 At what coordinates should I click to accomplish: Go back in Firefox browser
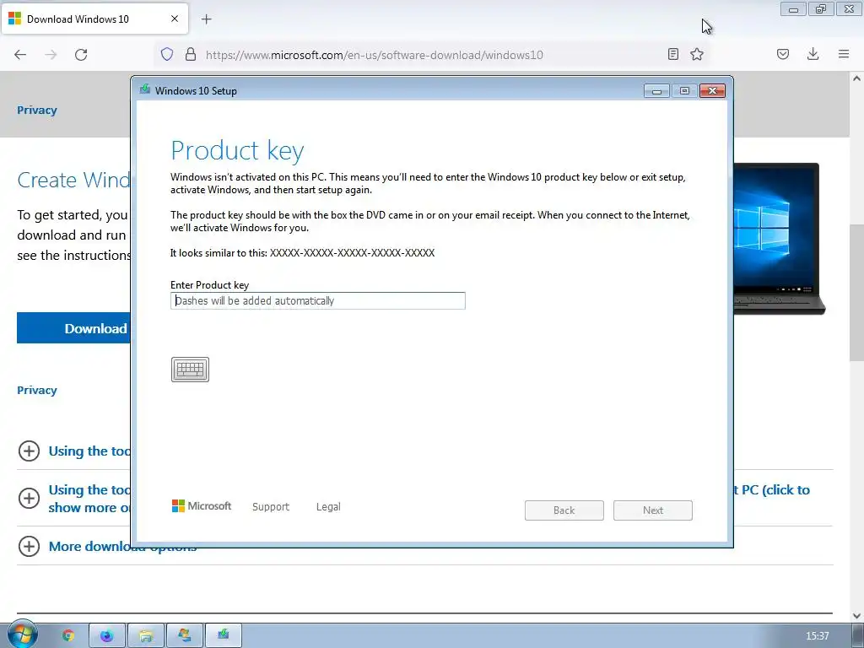[x=20, y=55]
